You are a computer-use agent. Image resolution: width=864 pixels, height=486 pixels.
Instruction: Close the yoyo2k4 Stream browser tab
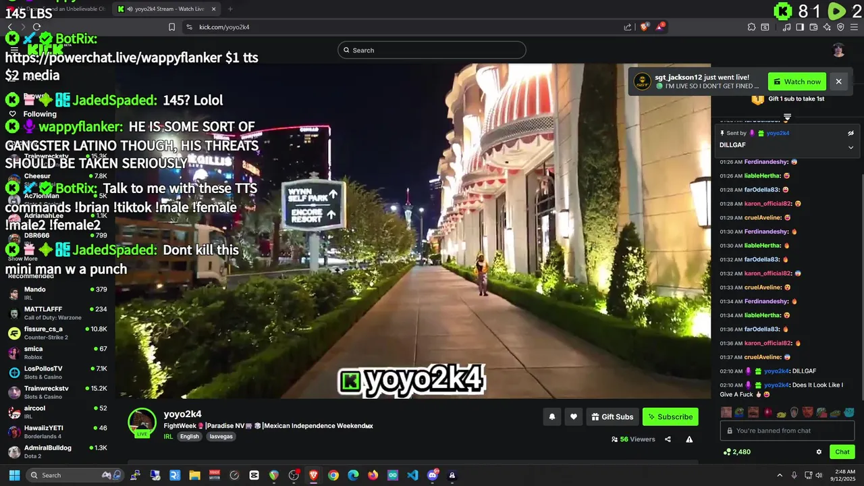point(214,9)
